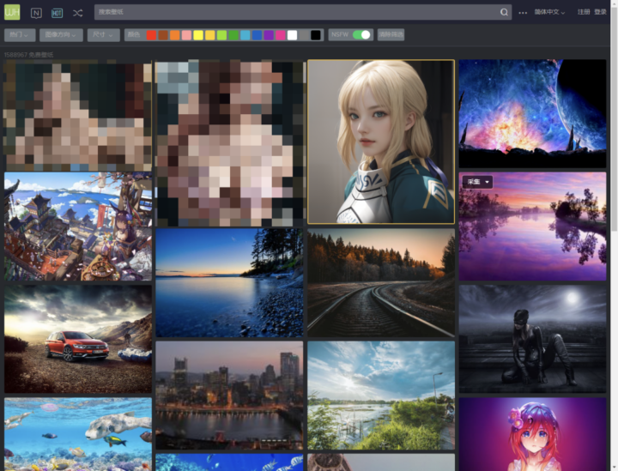Toggle the NSFW switch
The width and height of the screenshot is (618, 471).
click(x=362, y=35)
